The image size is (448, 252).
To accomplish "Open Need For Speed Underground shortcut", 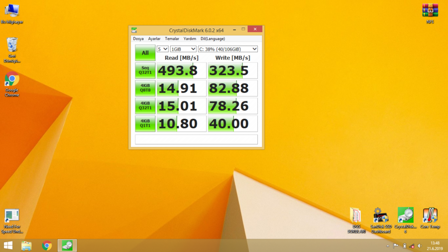I will (12, 221).
